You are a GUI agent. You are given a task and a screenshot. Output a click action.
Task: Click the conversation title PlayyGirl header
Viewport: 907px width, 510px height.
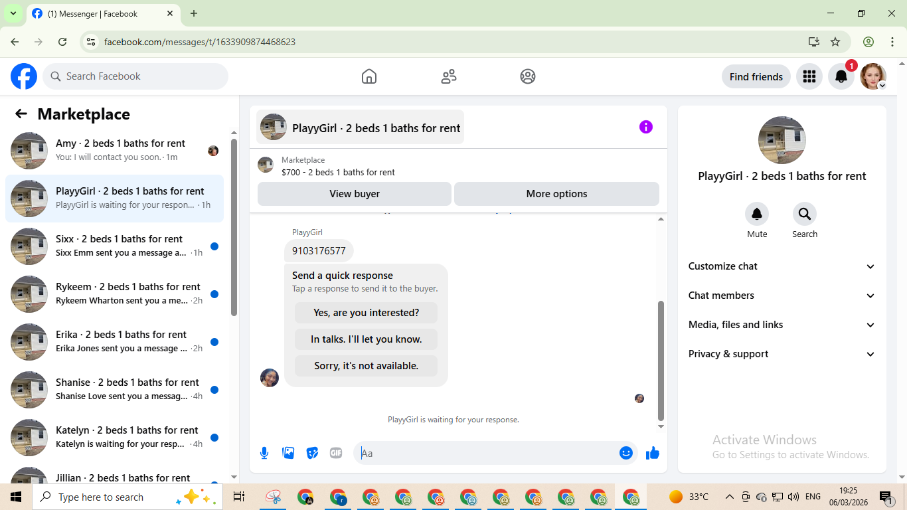point(361,127)
